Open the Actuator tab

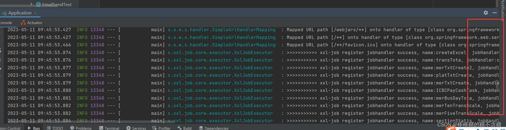point(32,23)
